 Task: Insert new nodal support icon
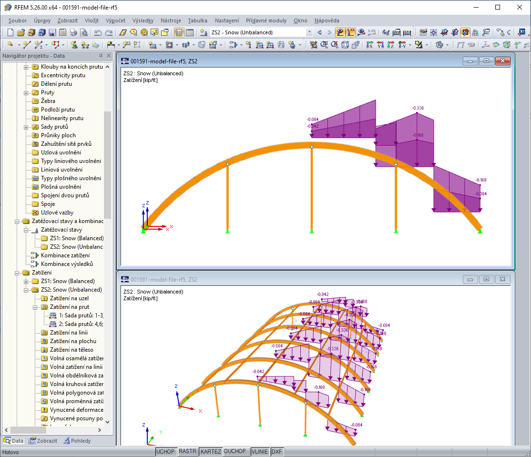click(x=74, y=45)
